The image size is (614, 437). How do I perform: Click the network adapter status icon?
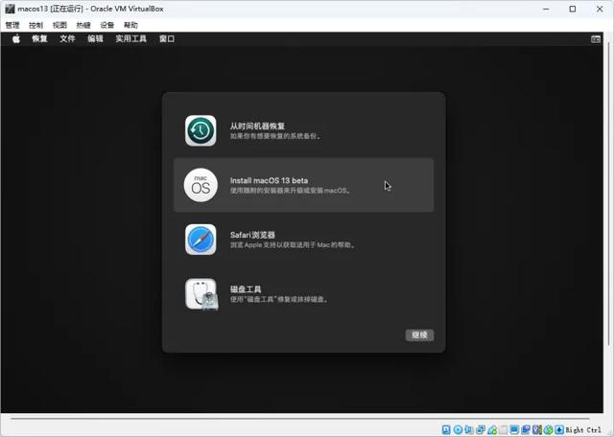tap(481, 430)
